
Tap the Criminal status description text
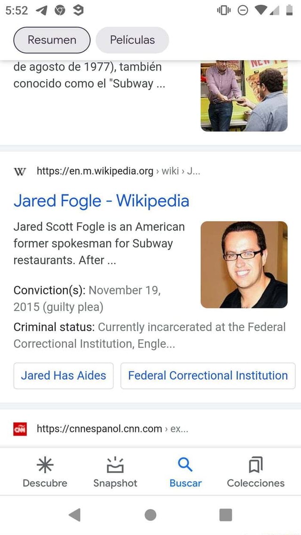(150, 335)
